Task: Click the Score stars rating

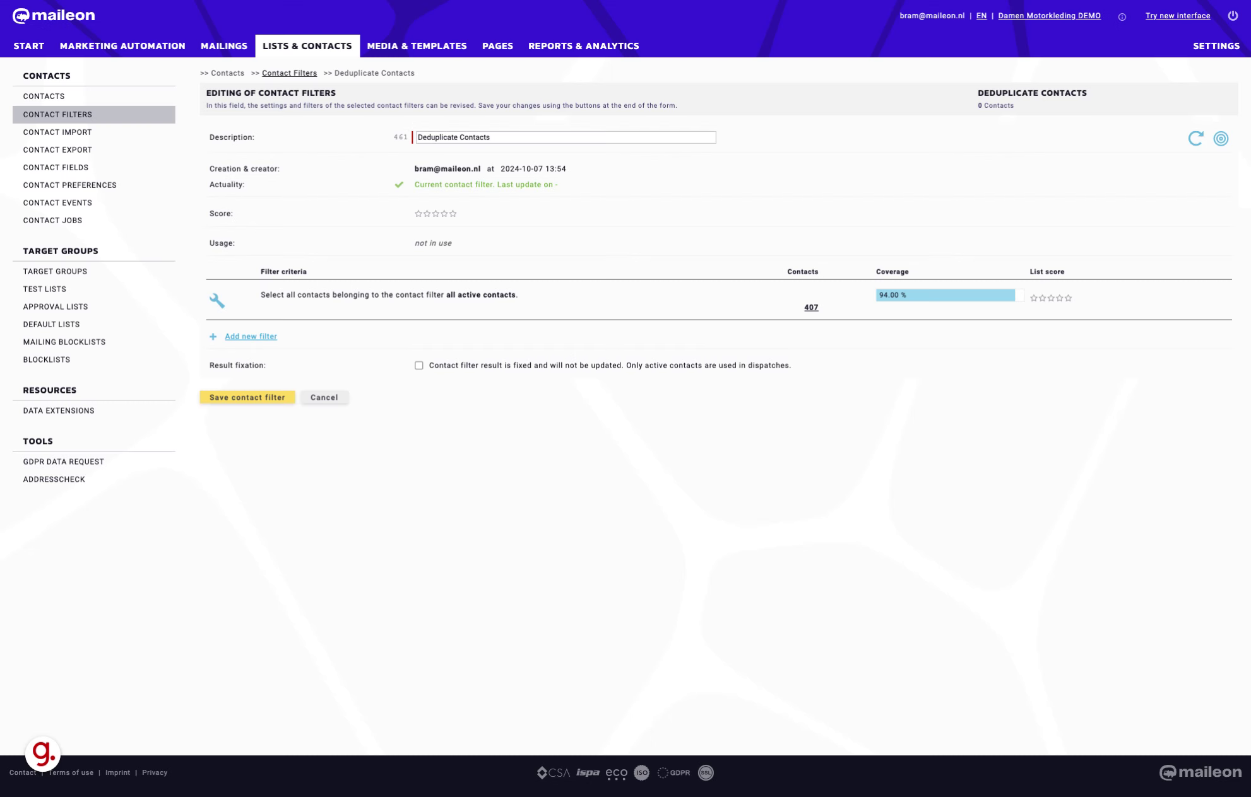Action: [436, 214]
